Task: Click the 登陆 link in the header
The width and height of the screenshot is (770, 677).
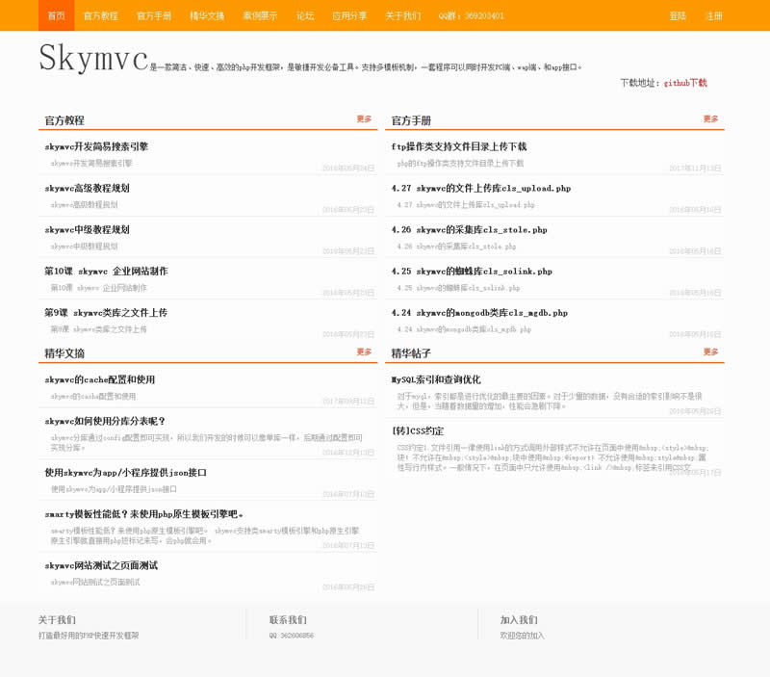Action: point(678,15)
